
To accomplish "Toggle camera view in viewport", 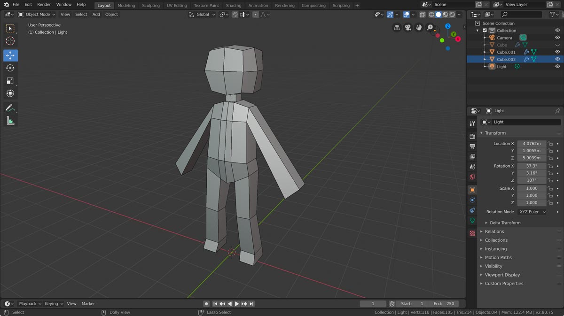I will tap(407, 28).
